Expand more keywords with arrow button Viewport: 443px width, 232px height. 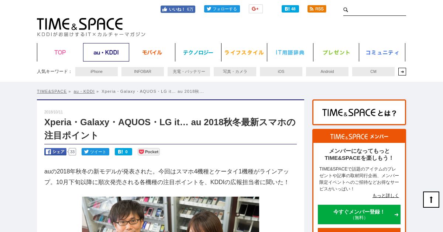coord(402,71)
